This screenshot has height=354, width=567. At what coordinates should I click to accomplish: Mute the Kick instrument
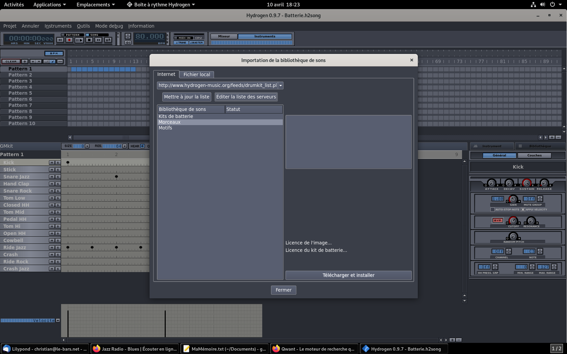click(52, 163)
